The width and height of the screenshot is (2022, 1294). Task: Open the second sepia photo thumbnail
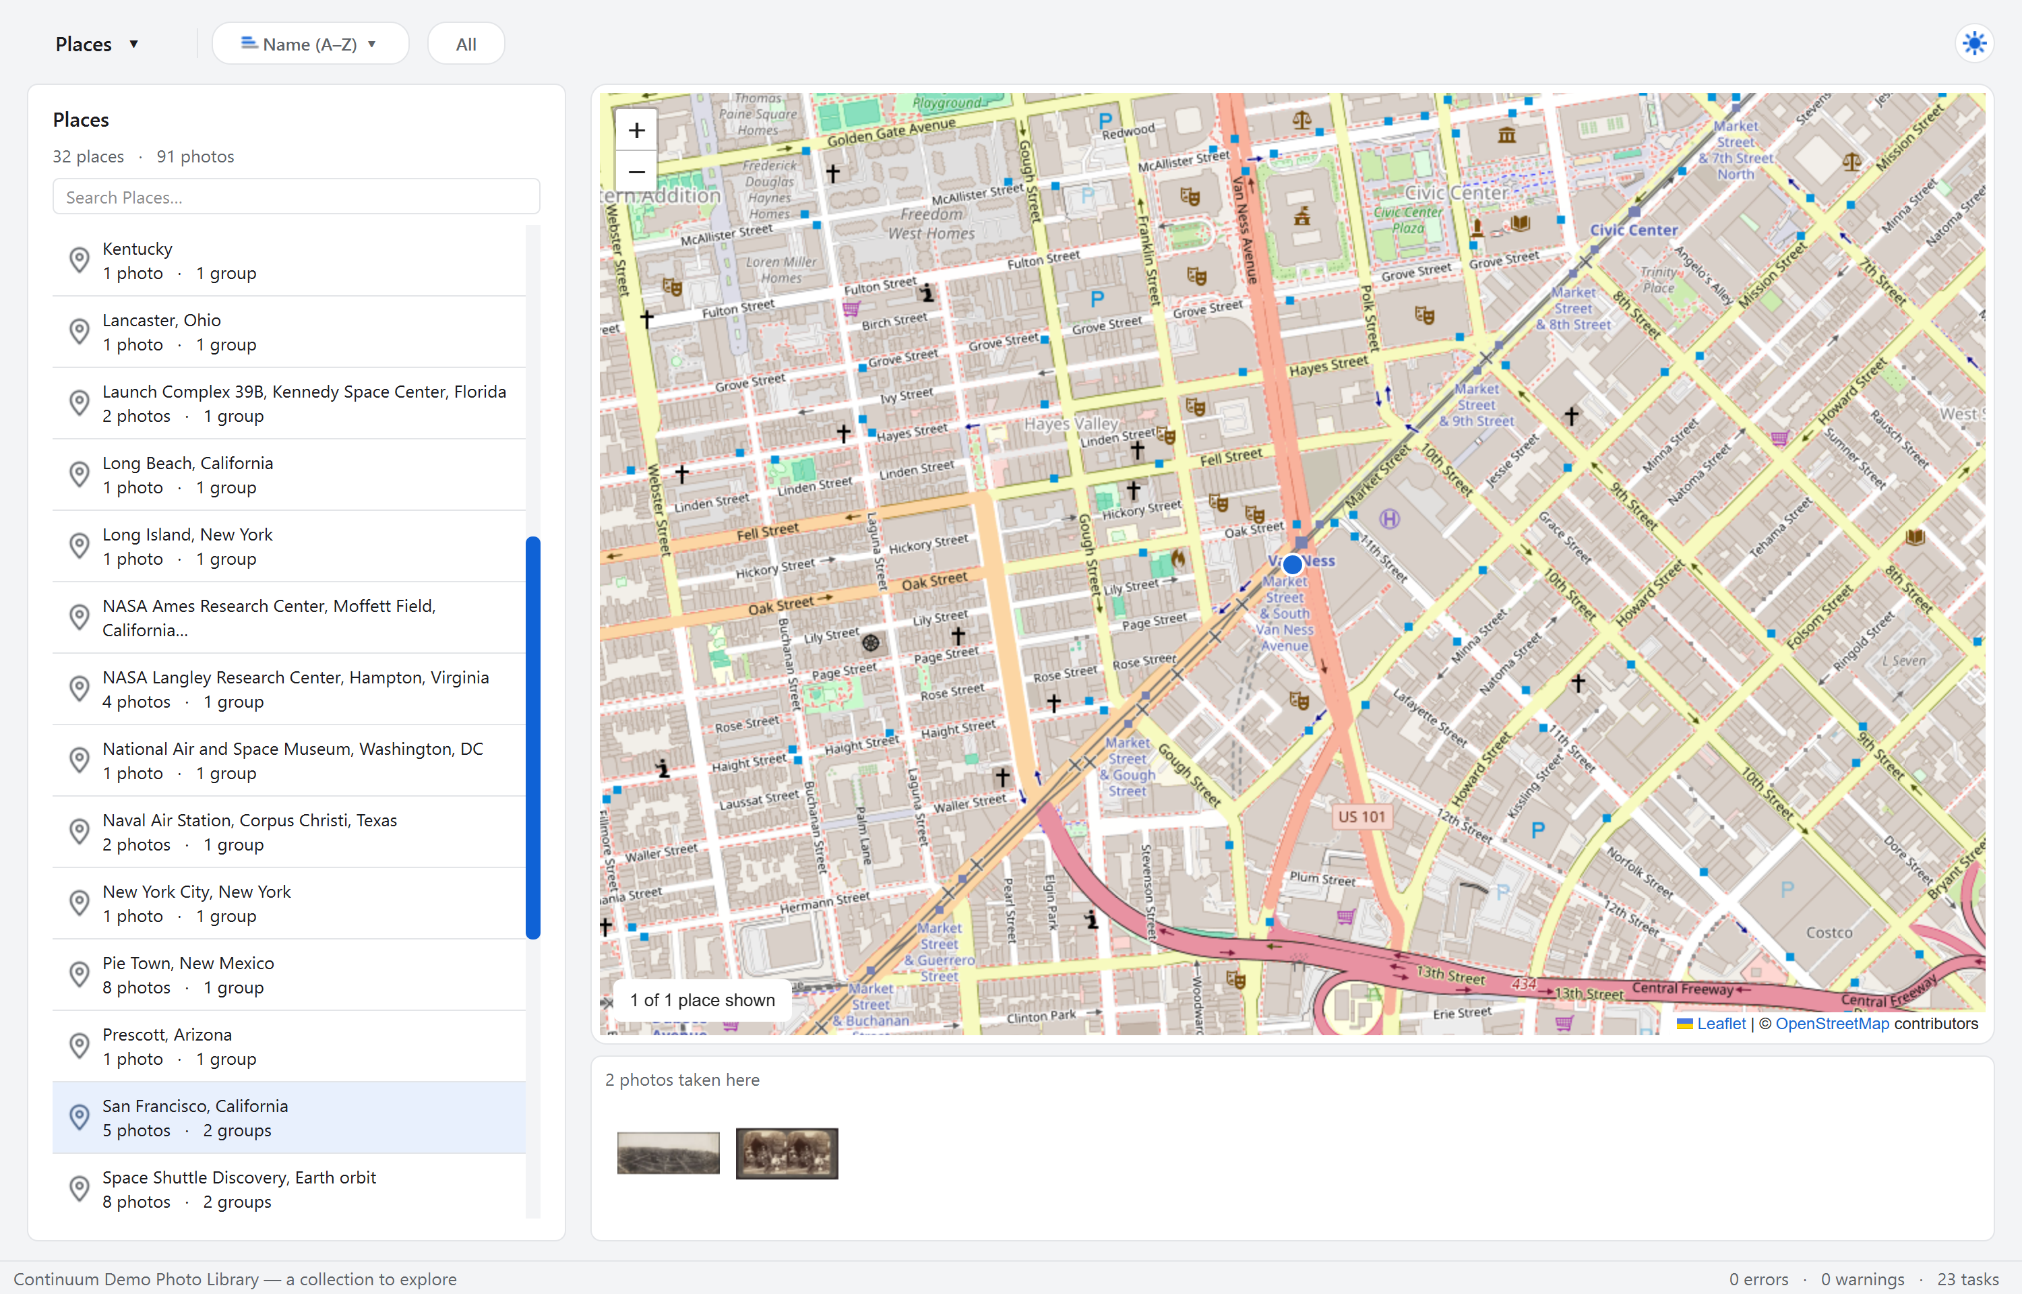click(787, 1153)
